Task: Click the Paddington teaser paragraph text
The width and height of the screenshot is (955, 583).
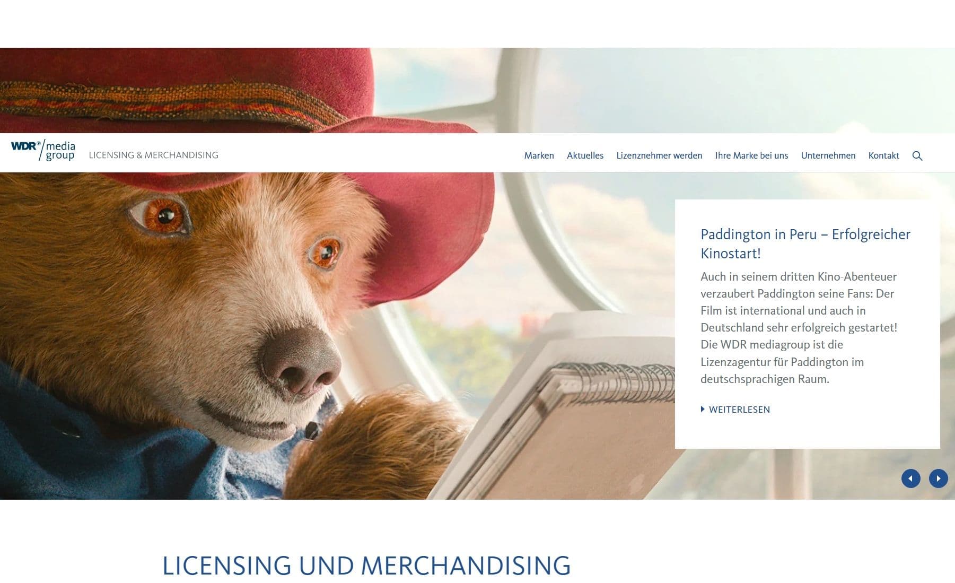Action: pos(799,327)
